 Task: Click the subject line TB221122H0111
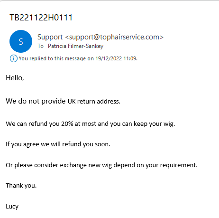[x=41, y=18]
